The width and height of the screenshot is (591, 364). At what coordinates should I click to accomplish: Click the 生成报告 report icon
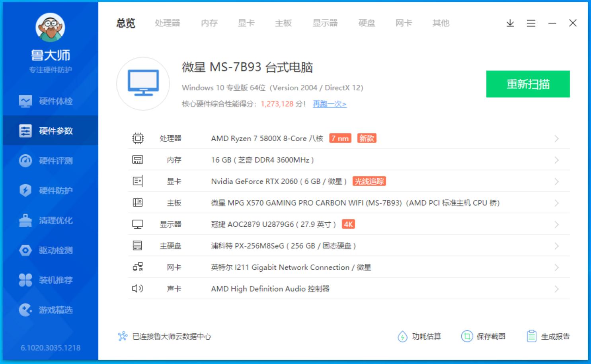pos(532,336)
